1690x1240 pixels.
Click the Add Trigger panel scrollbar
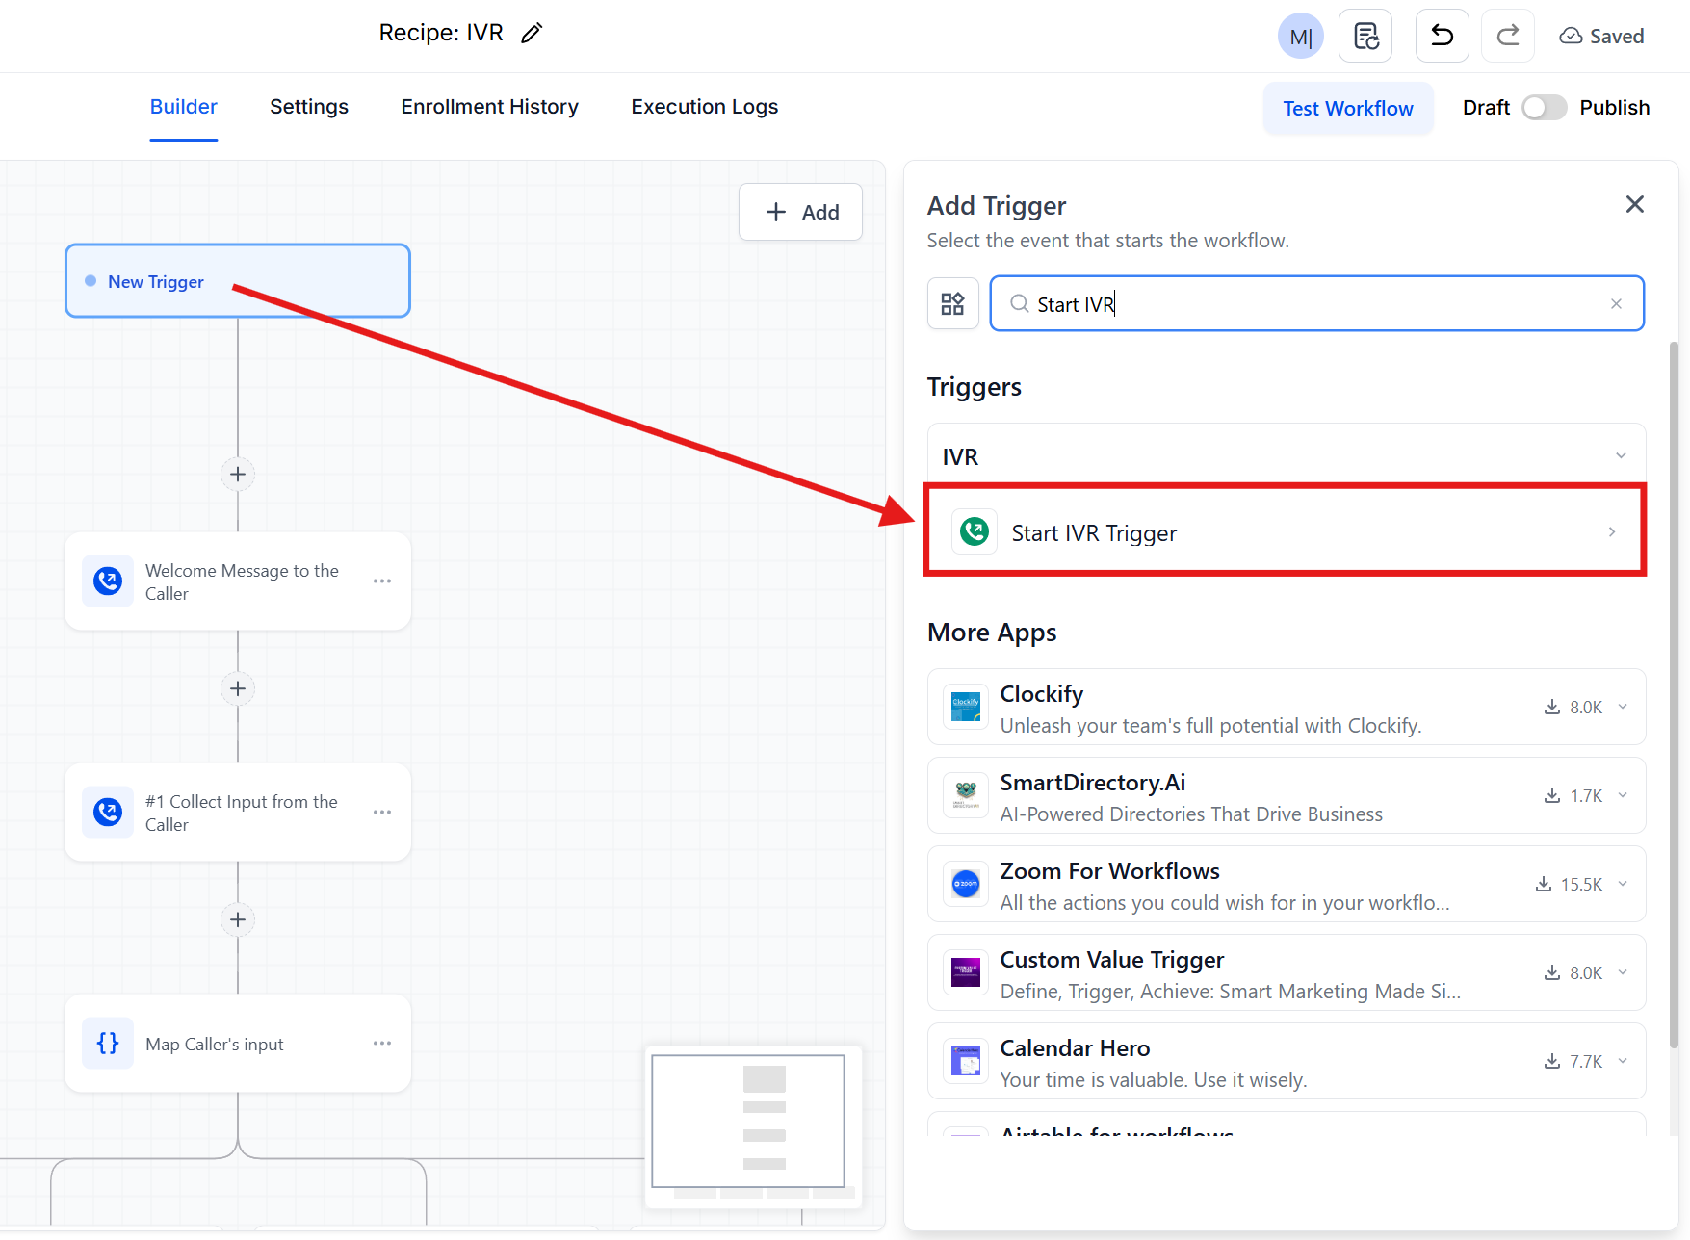1674,693
